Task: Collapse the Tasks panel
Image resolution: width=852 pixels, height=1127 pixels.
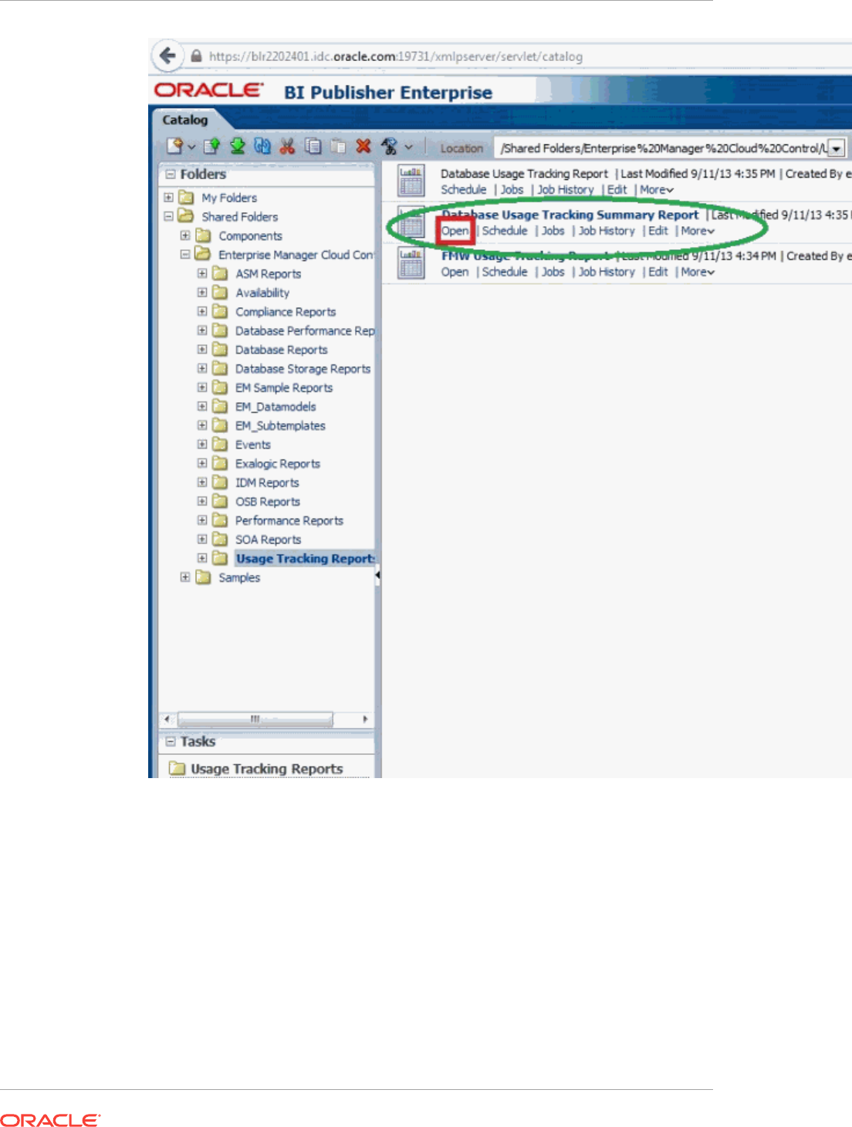Action: (x=171, y=741)
